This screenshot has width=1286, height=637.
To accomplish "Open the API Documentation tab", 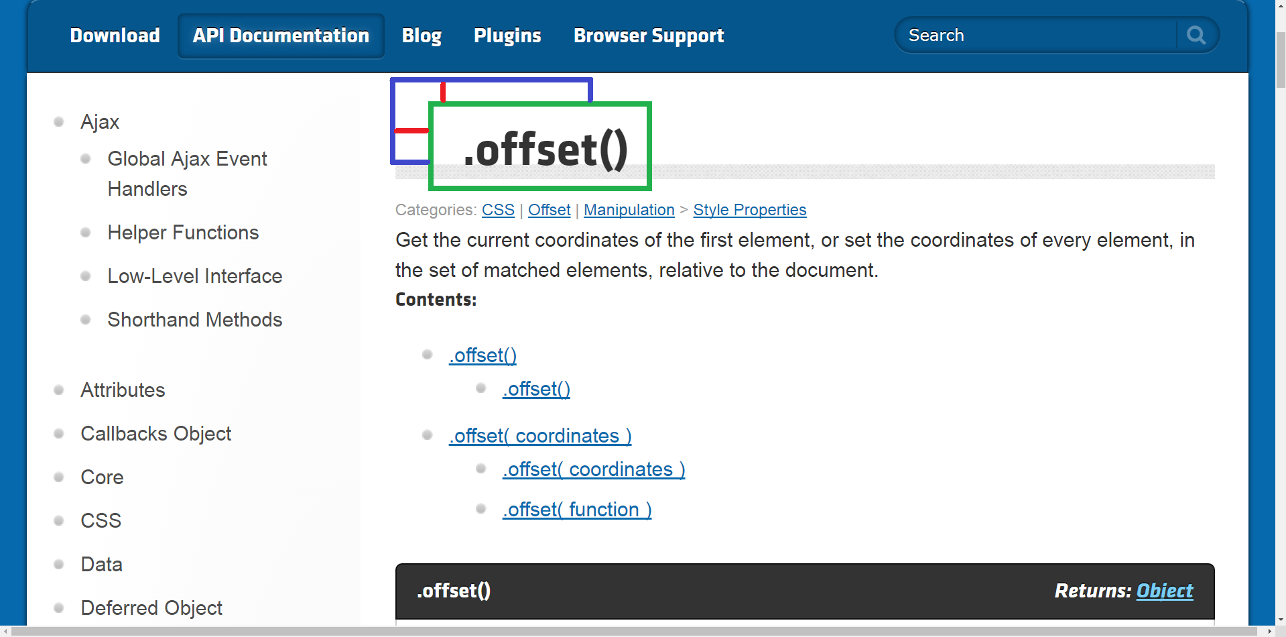I will (x=281, y=36).
